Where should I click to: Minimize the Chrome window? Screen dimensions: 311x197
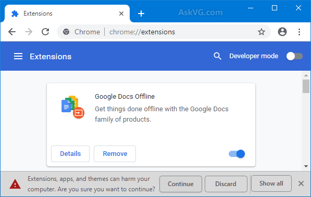pos(251,8)
